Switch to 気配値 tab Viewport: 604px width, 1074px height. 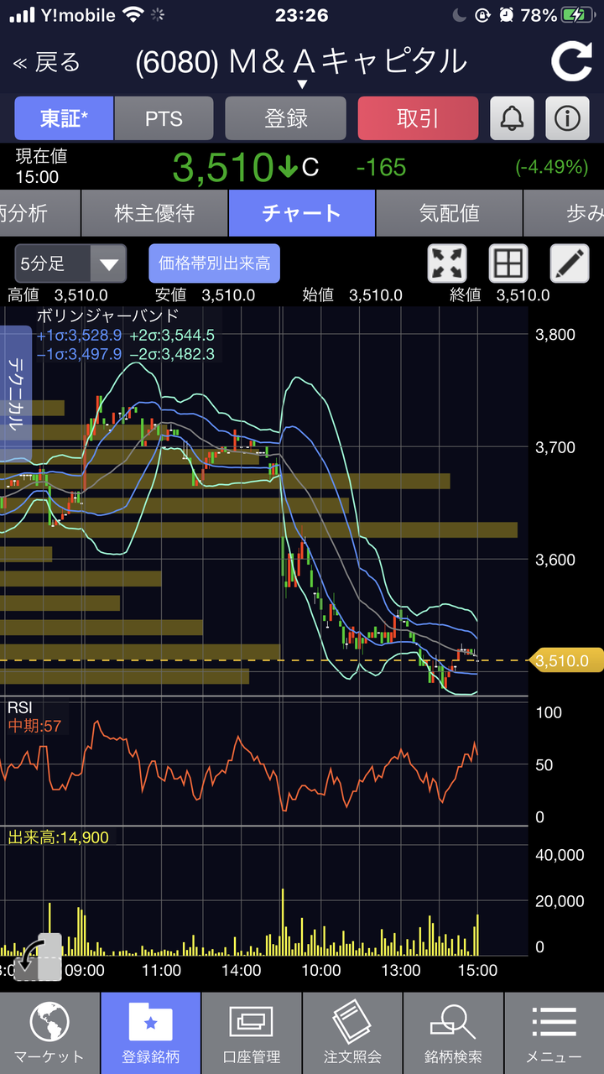449,213
